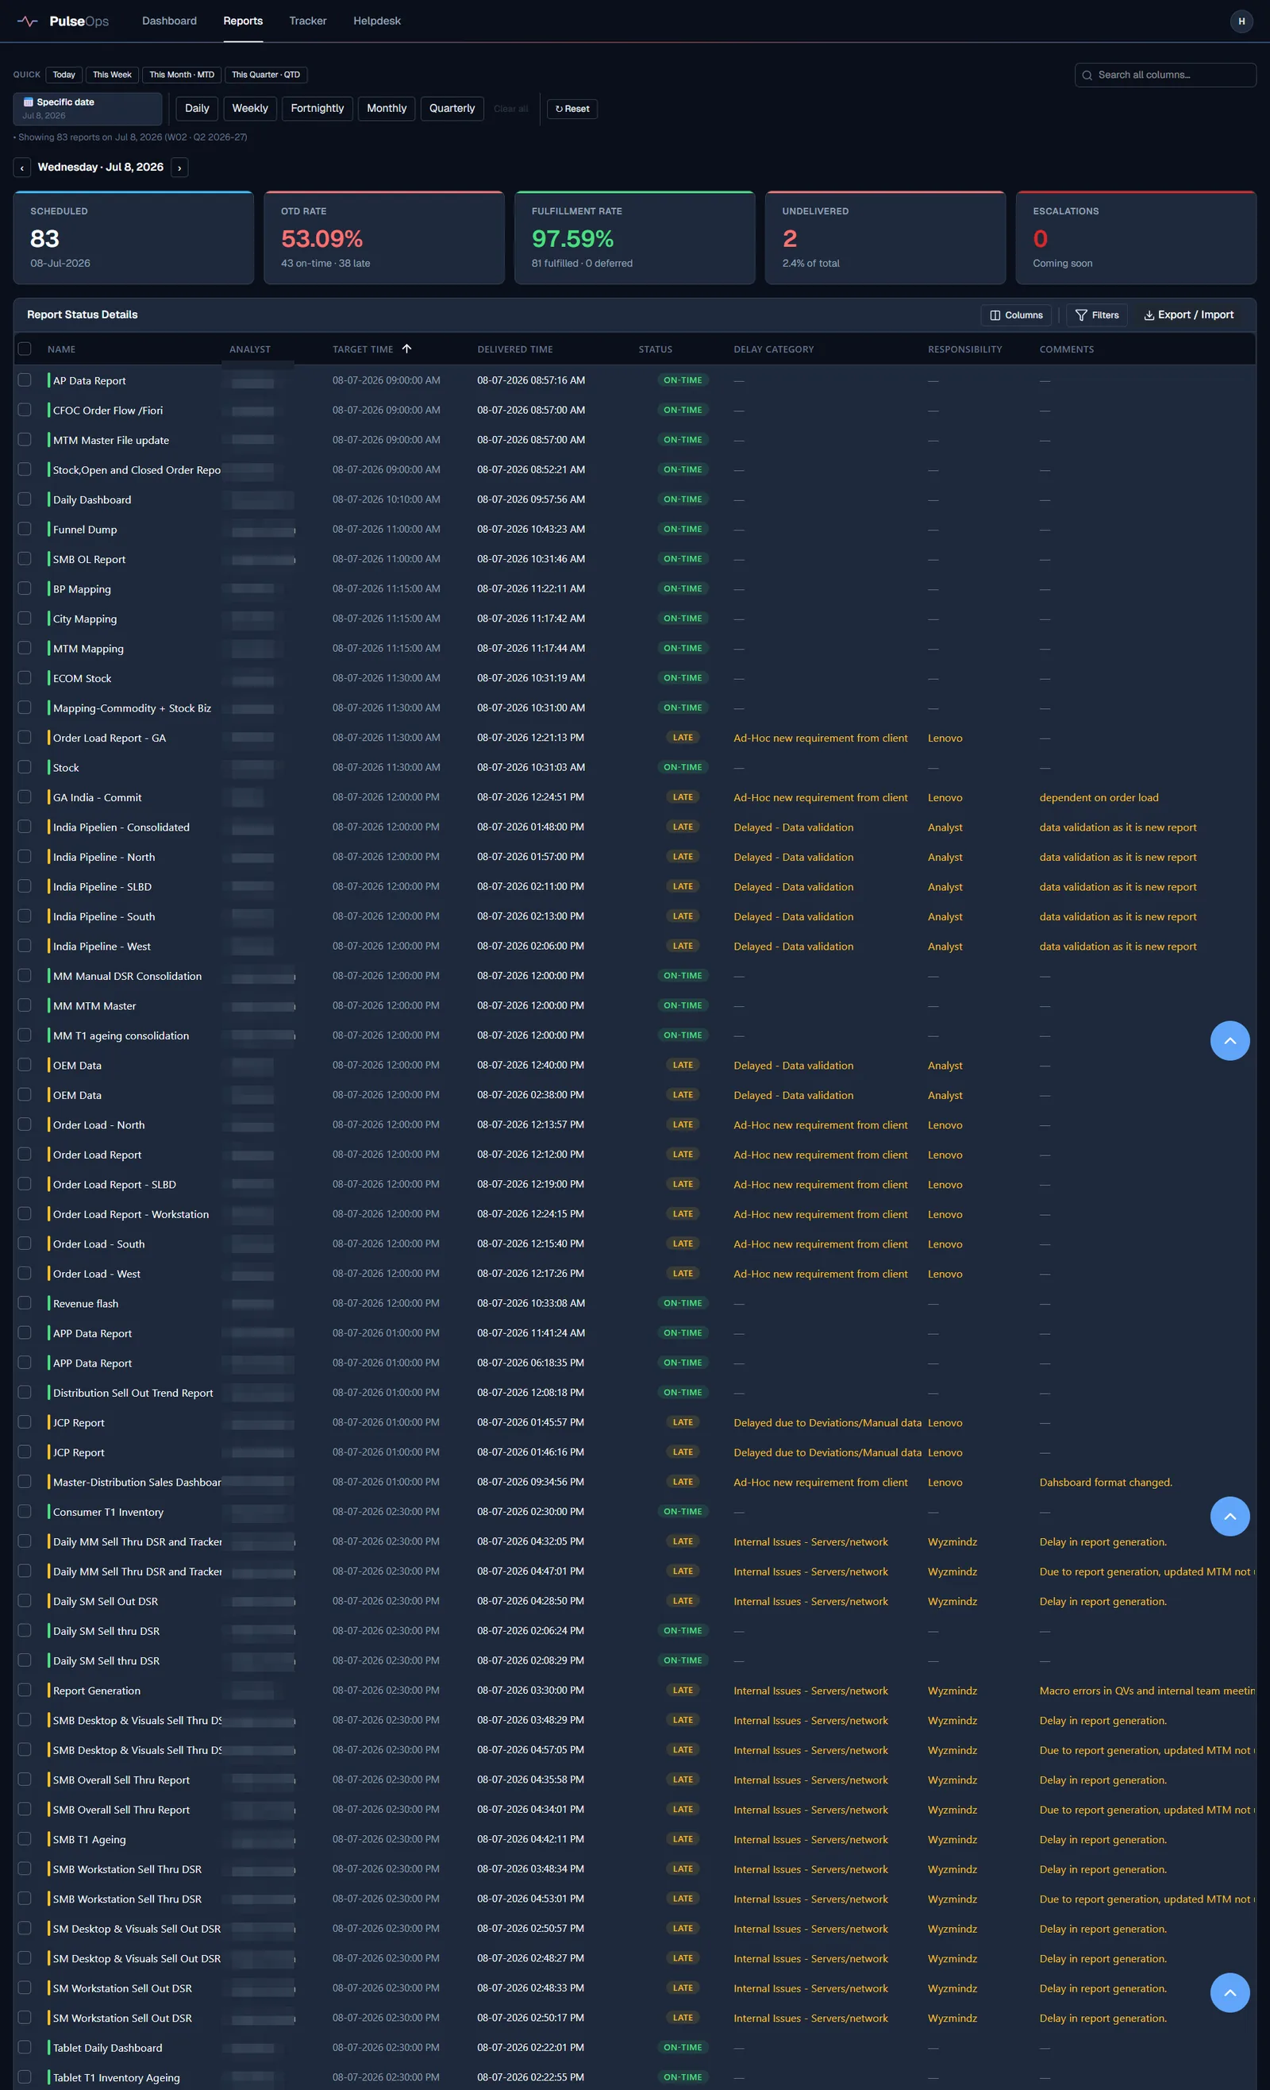Image resolution: width=1270 pixels, height=2090 pixels.
Task: Open the Tracker tab
Action: coord(308,21)
